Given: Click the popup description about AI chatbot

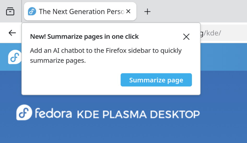Looking at the screenshot, I should [105, 56].
